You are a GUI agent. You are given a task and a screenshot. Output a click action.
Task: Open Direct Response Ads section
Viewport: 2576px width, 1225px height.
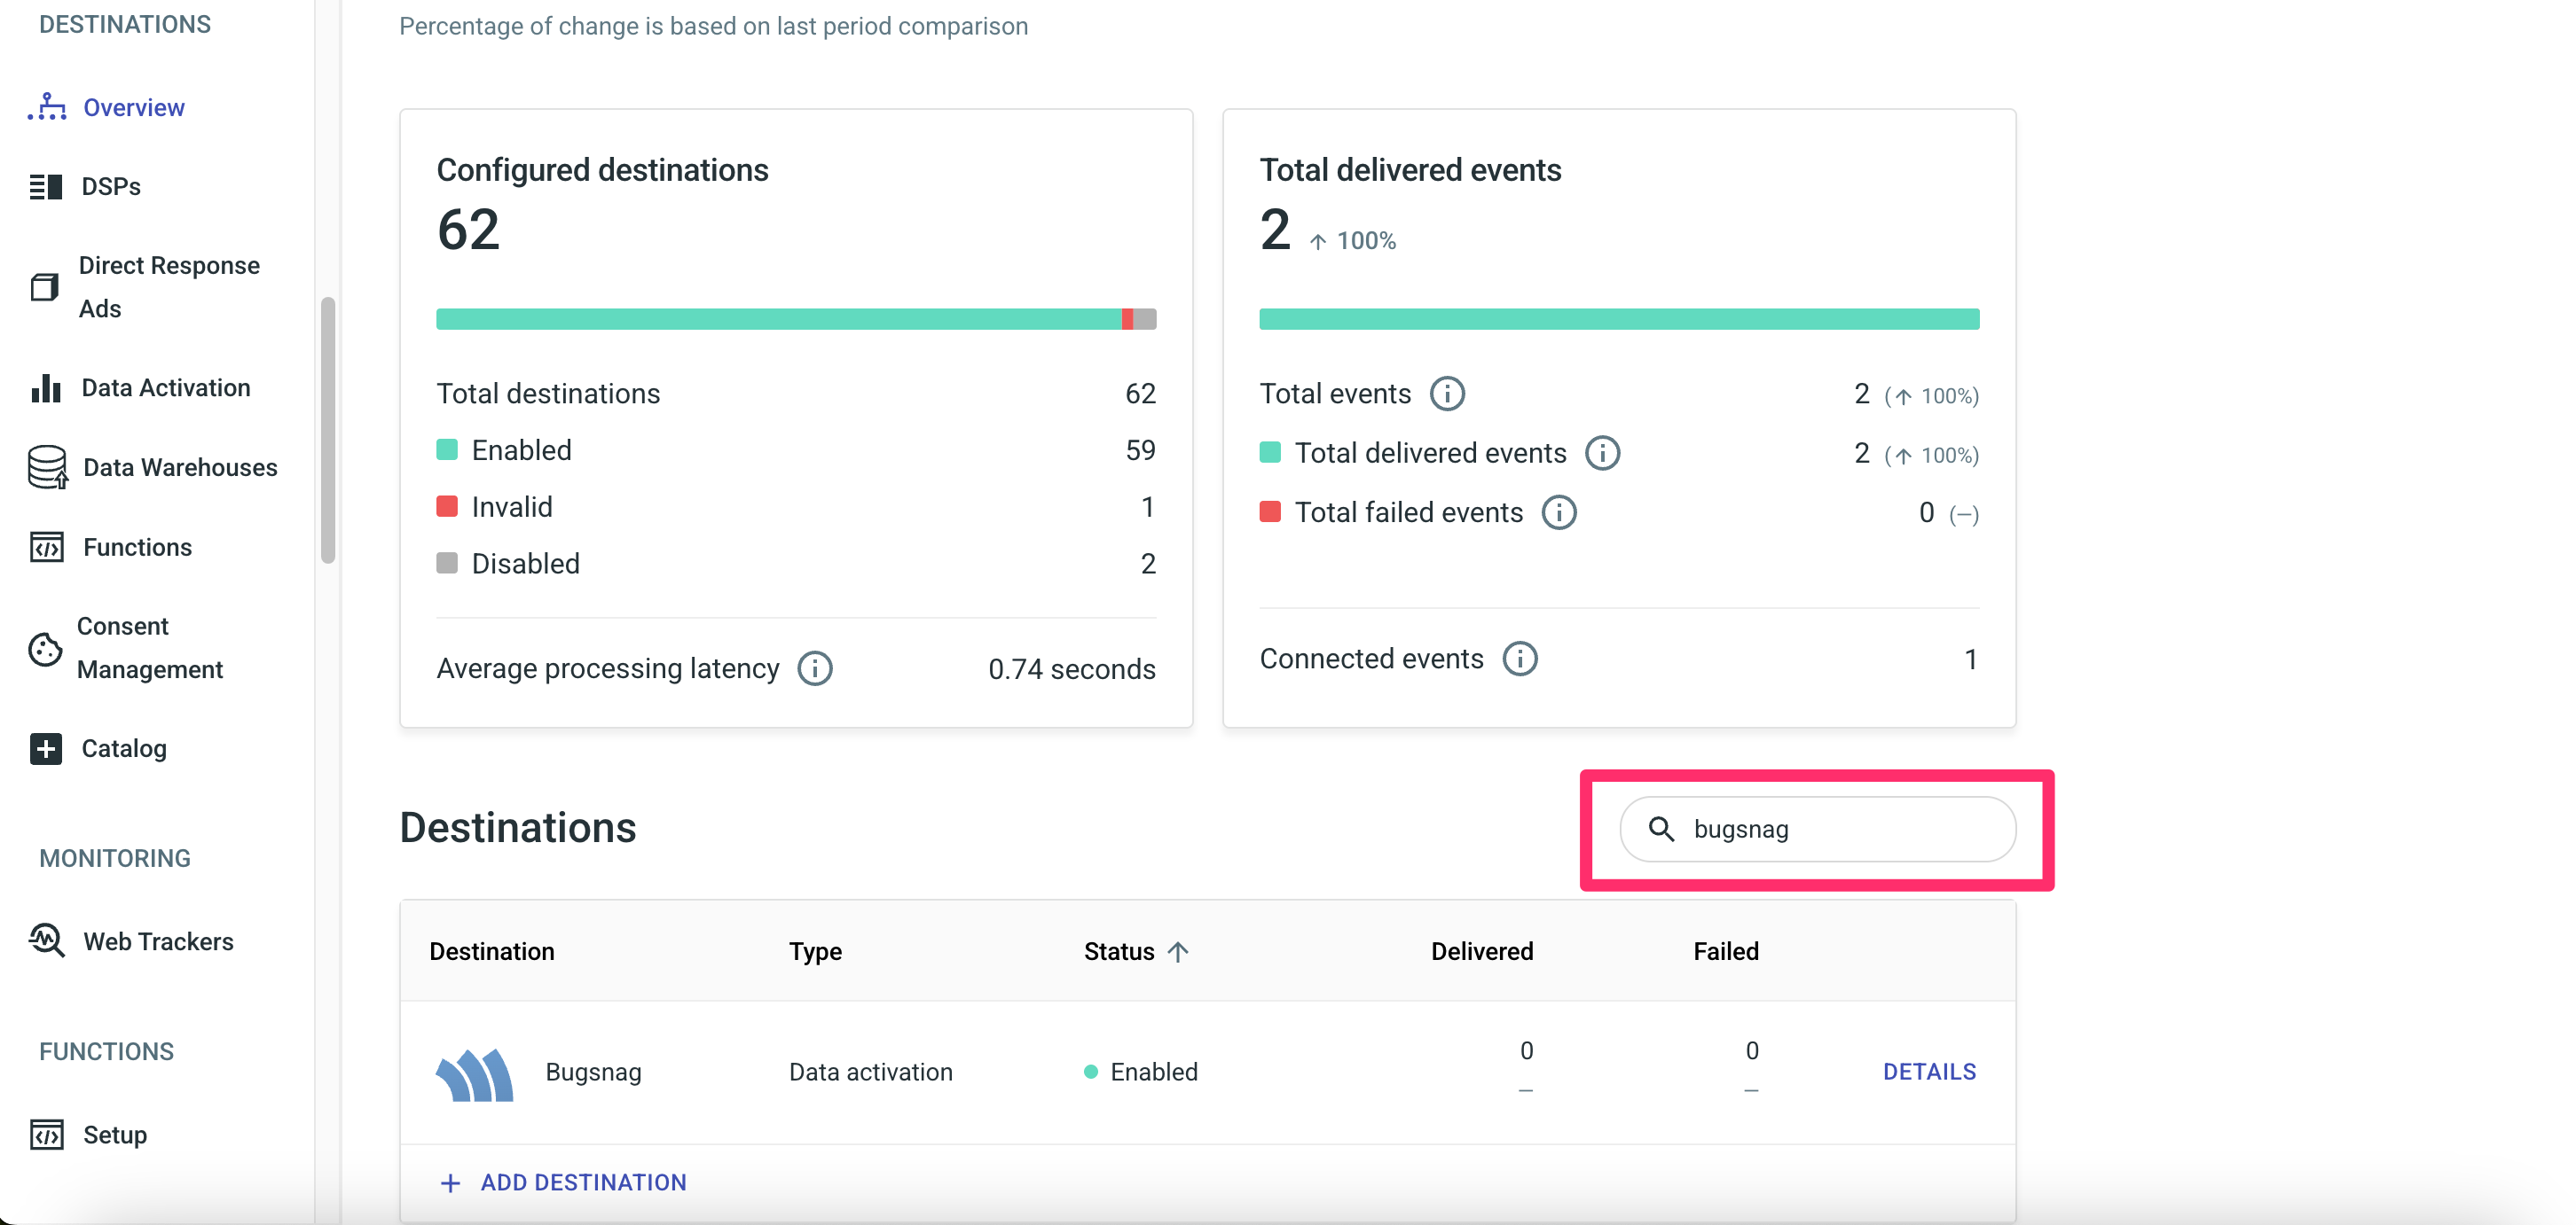tap(168, 287)
